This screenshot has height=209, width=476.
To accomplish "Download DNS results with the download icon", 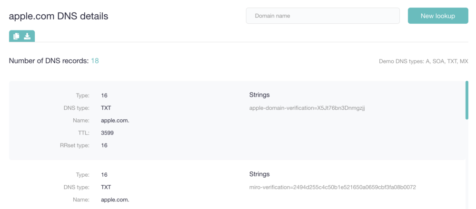I will tap(27, 37).
